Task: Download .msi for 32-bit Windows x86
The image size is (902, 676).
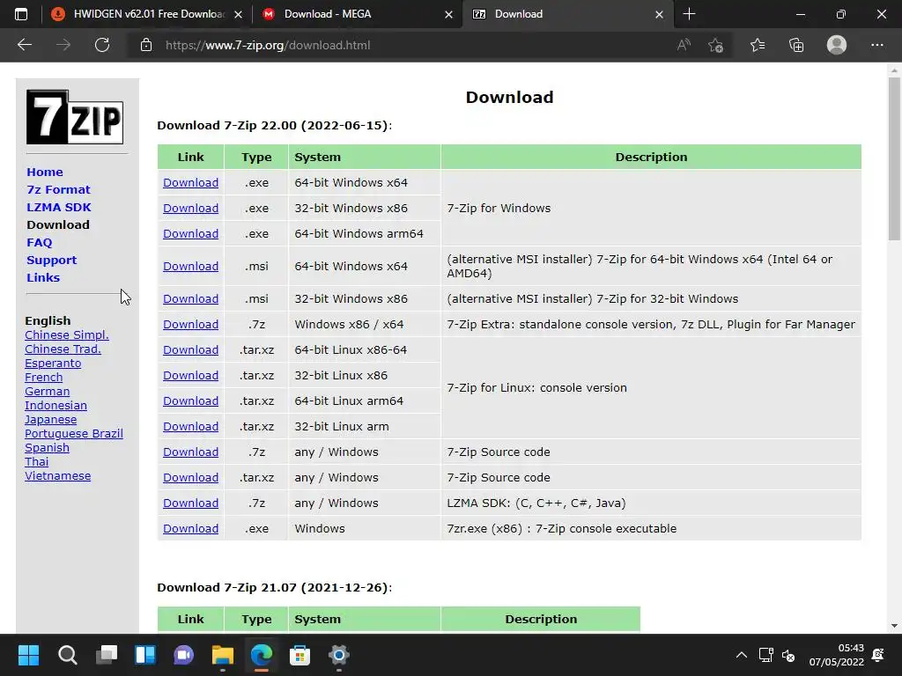Action: 190,299
